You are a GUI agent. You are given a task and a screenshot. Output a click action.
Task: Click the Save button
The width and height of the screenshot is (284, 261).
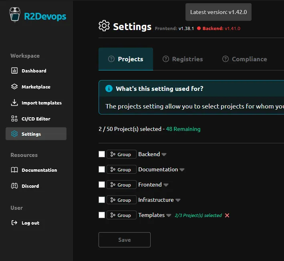125,240
